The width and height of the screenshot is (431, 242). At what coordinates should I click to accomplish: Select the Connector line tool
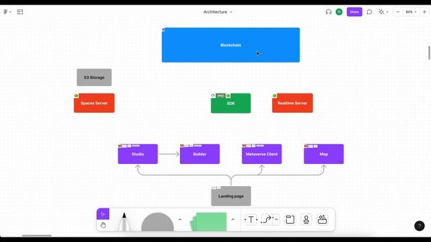coord(267,220)
